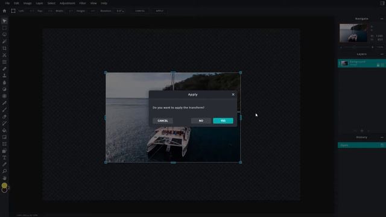
Task: Open the Help menu
Action: (104, 3)
